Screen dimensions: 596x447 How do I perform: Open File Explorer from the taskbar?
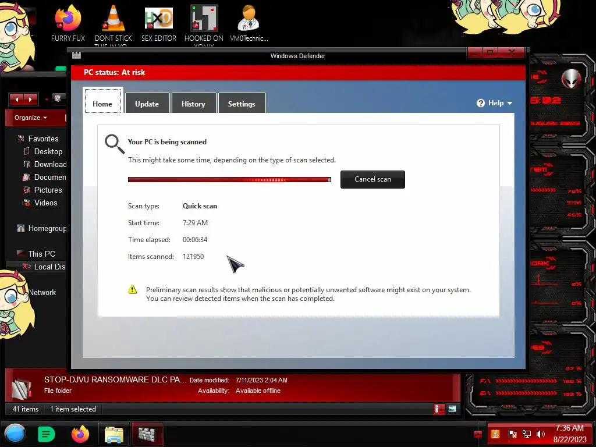coord(113,434)
